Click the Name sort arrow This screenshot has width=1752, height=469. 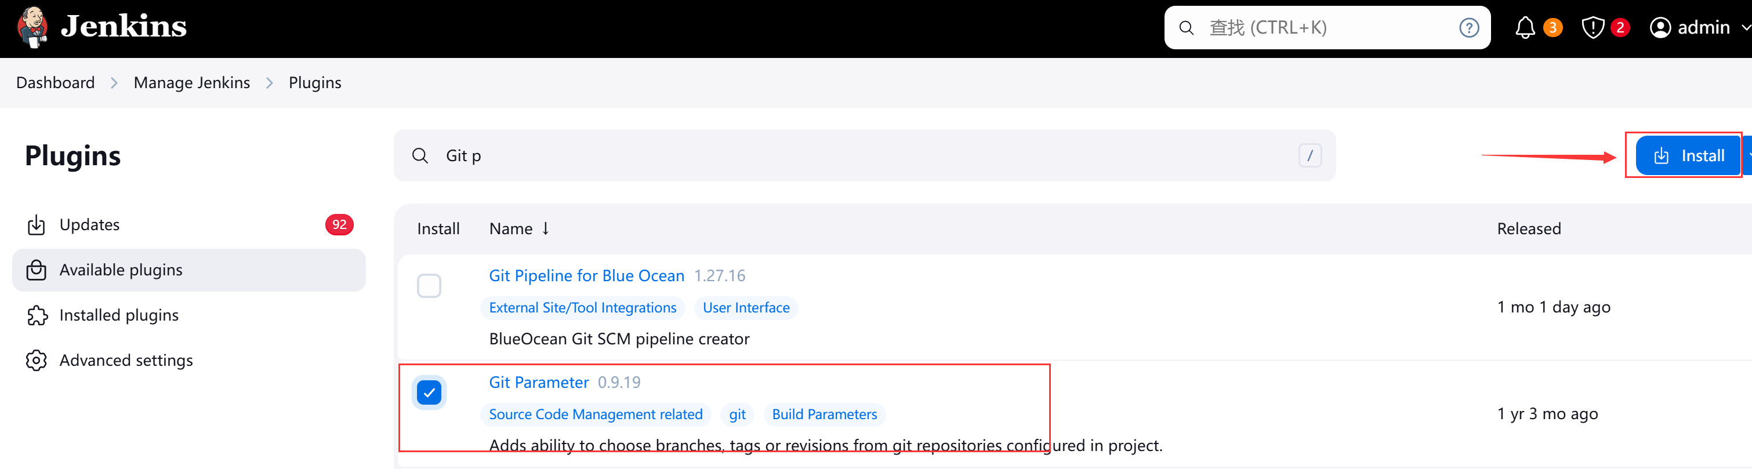[545, 228]
